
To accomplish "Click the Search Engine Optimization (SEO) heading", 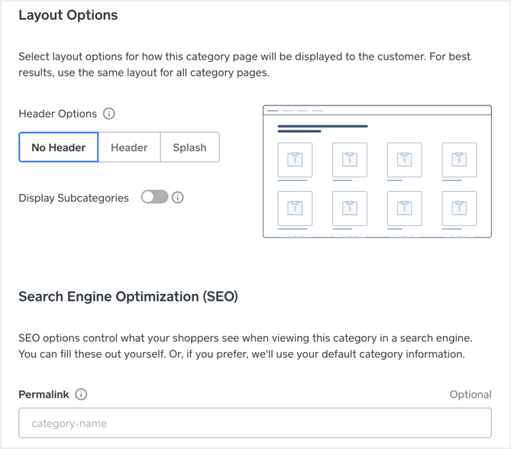I will pos(128,296).
